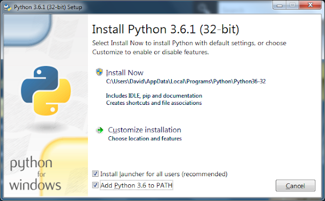Click the Install Now shield icon
The width and height of the screenshot is (325, 201).
pos(100,72)
